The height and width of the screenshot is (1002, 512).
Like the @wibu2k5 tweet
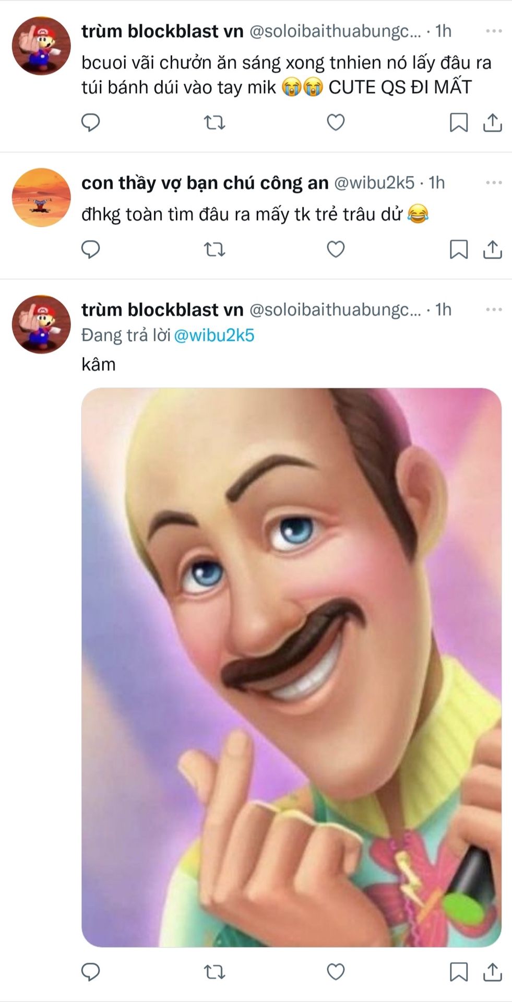click(336, 249)
